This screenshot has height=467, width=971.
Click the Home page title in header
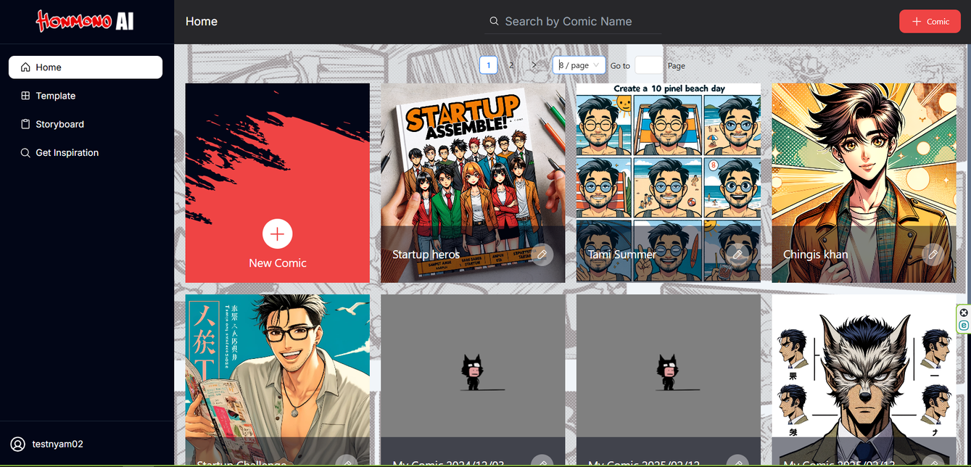202,22
